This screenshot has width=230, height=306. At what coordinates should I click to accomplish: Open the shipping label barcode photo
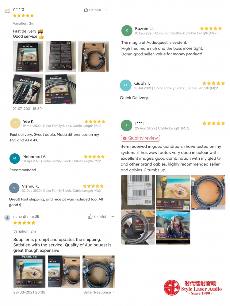tap(138, 192)
